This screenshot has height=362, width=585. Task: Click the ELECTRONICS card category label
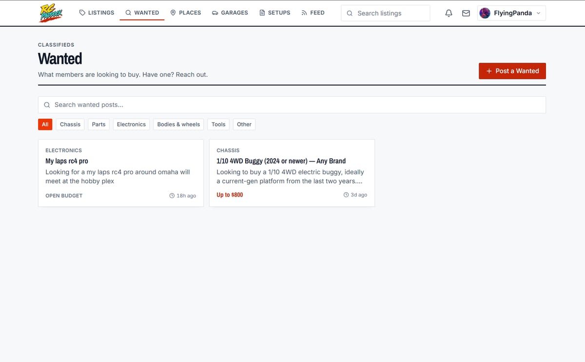63,150
